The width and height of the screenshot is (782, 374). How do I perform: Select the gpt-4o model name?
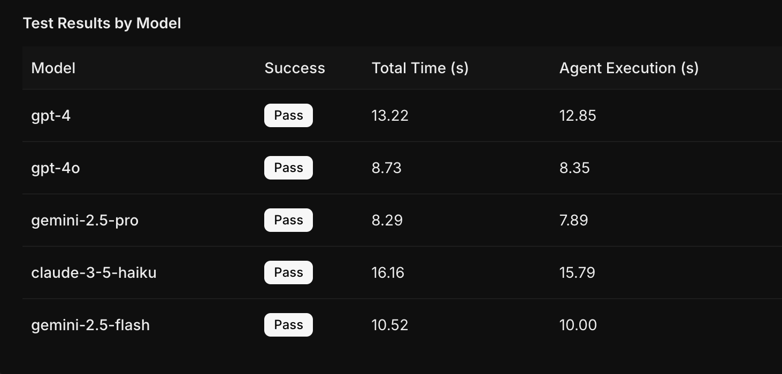point(56,168)
